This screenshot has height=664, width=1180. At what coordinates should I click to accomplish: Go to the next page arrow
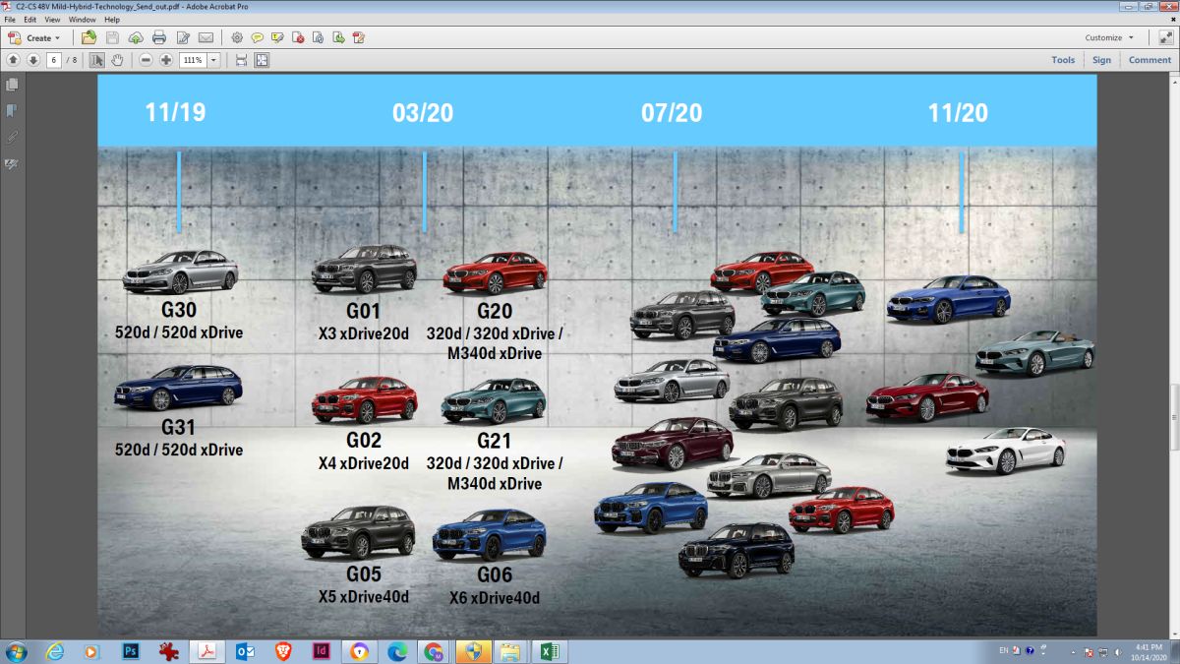tap(32, 60)
